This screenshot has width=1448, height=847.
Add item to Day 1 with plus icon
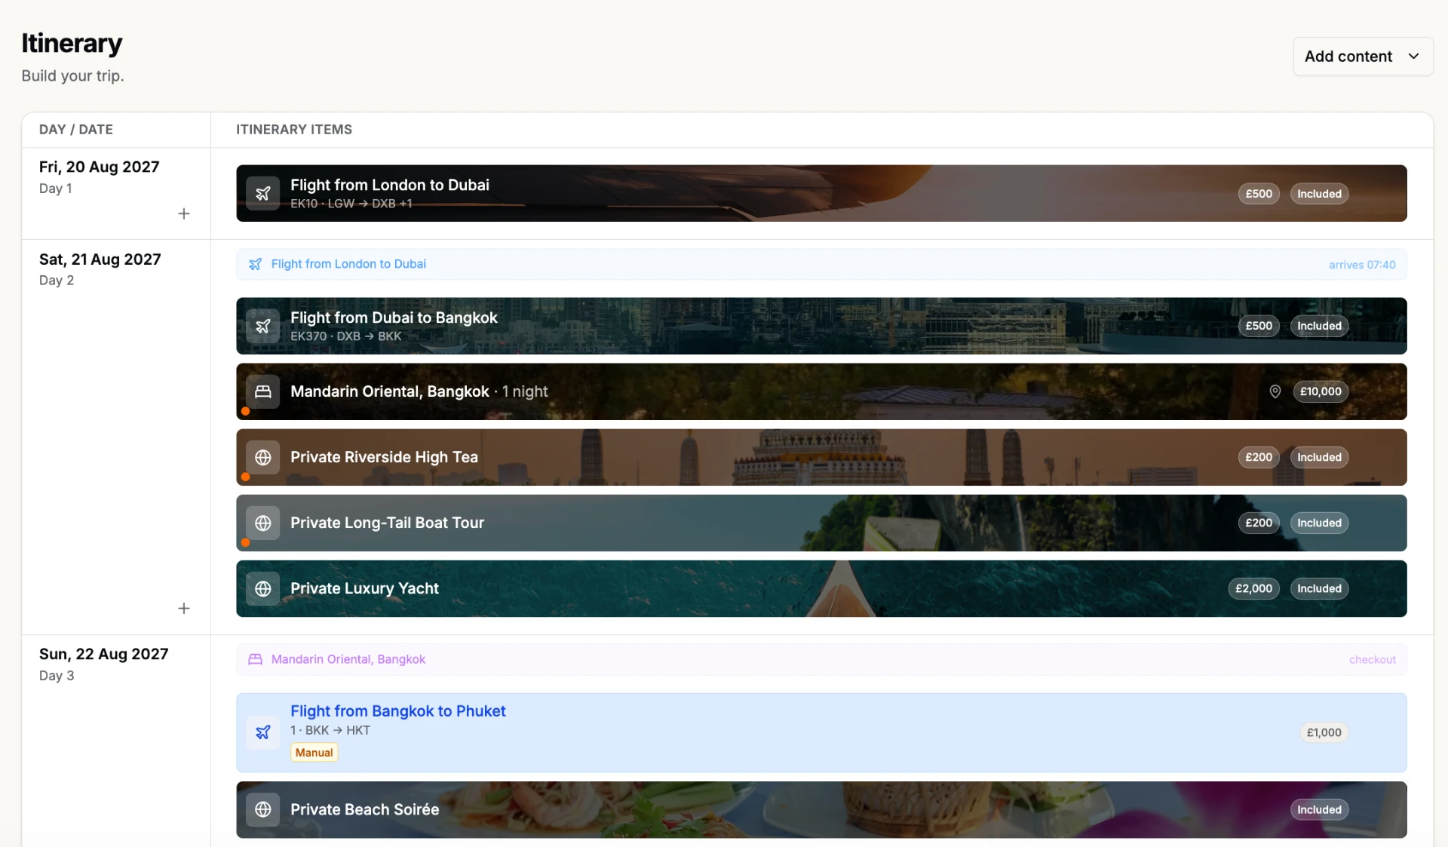(x=184, y=213)
